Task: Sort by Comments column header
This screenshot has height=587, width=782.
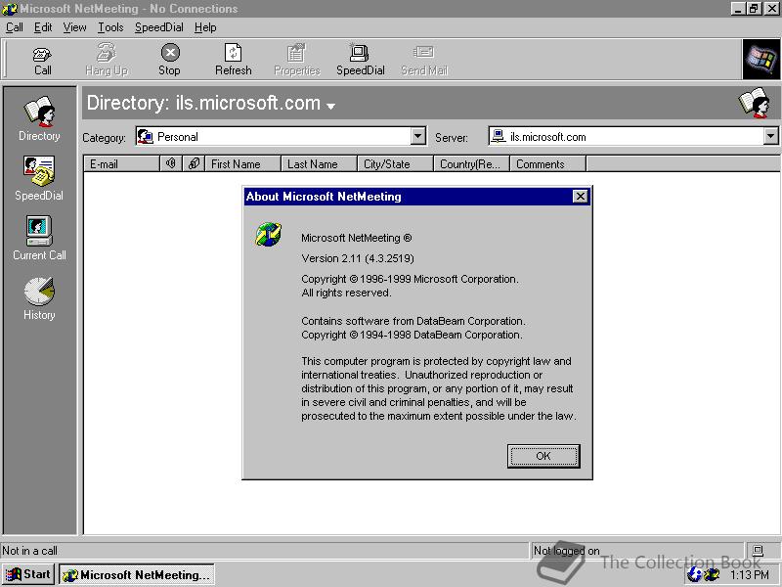Action: [548, 163]
